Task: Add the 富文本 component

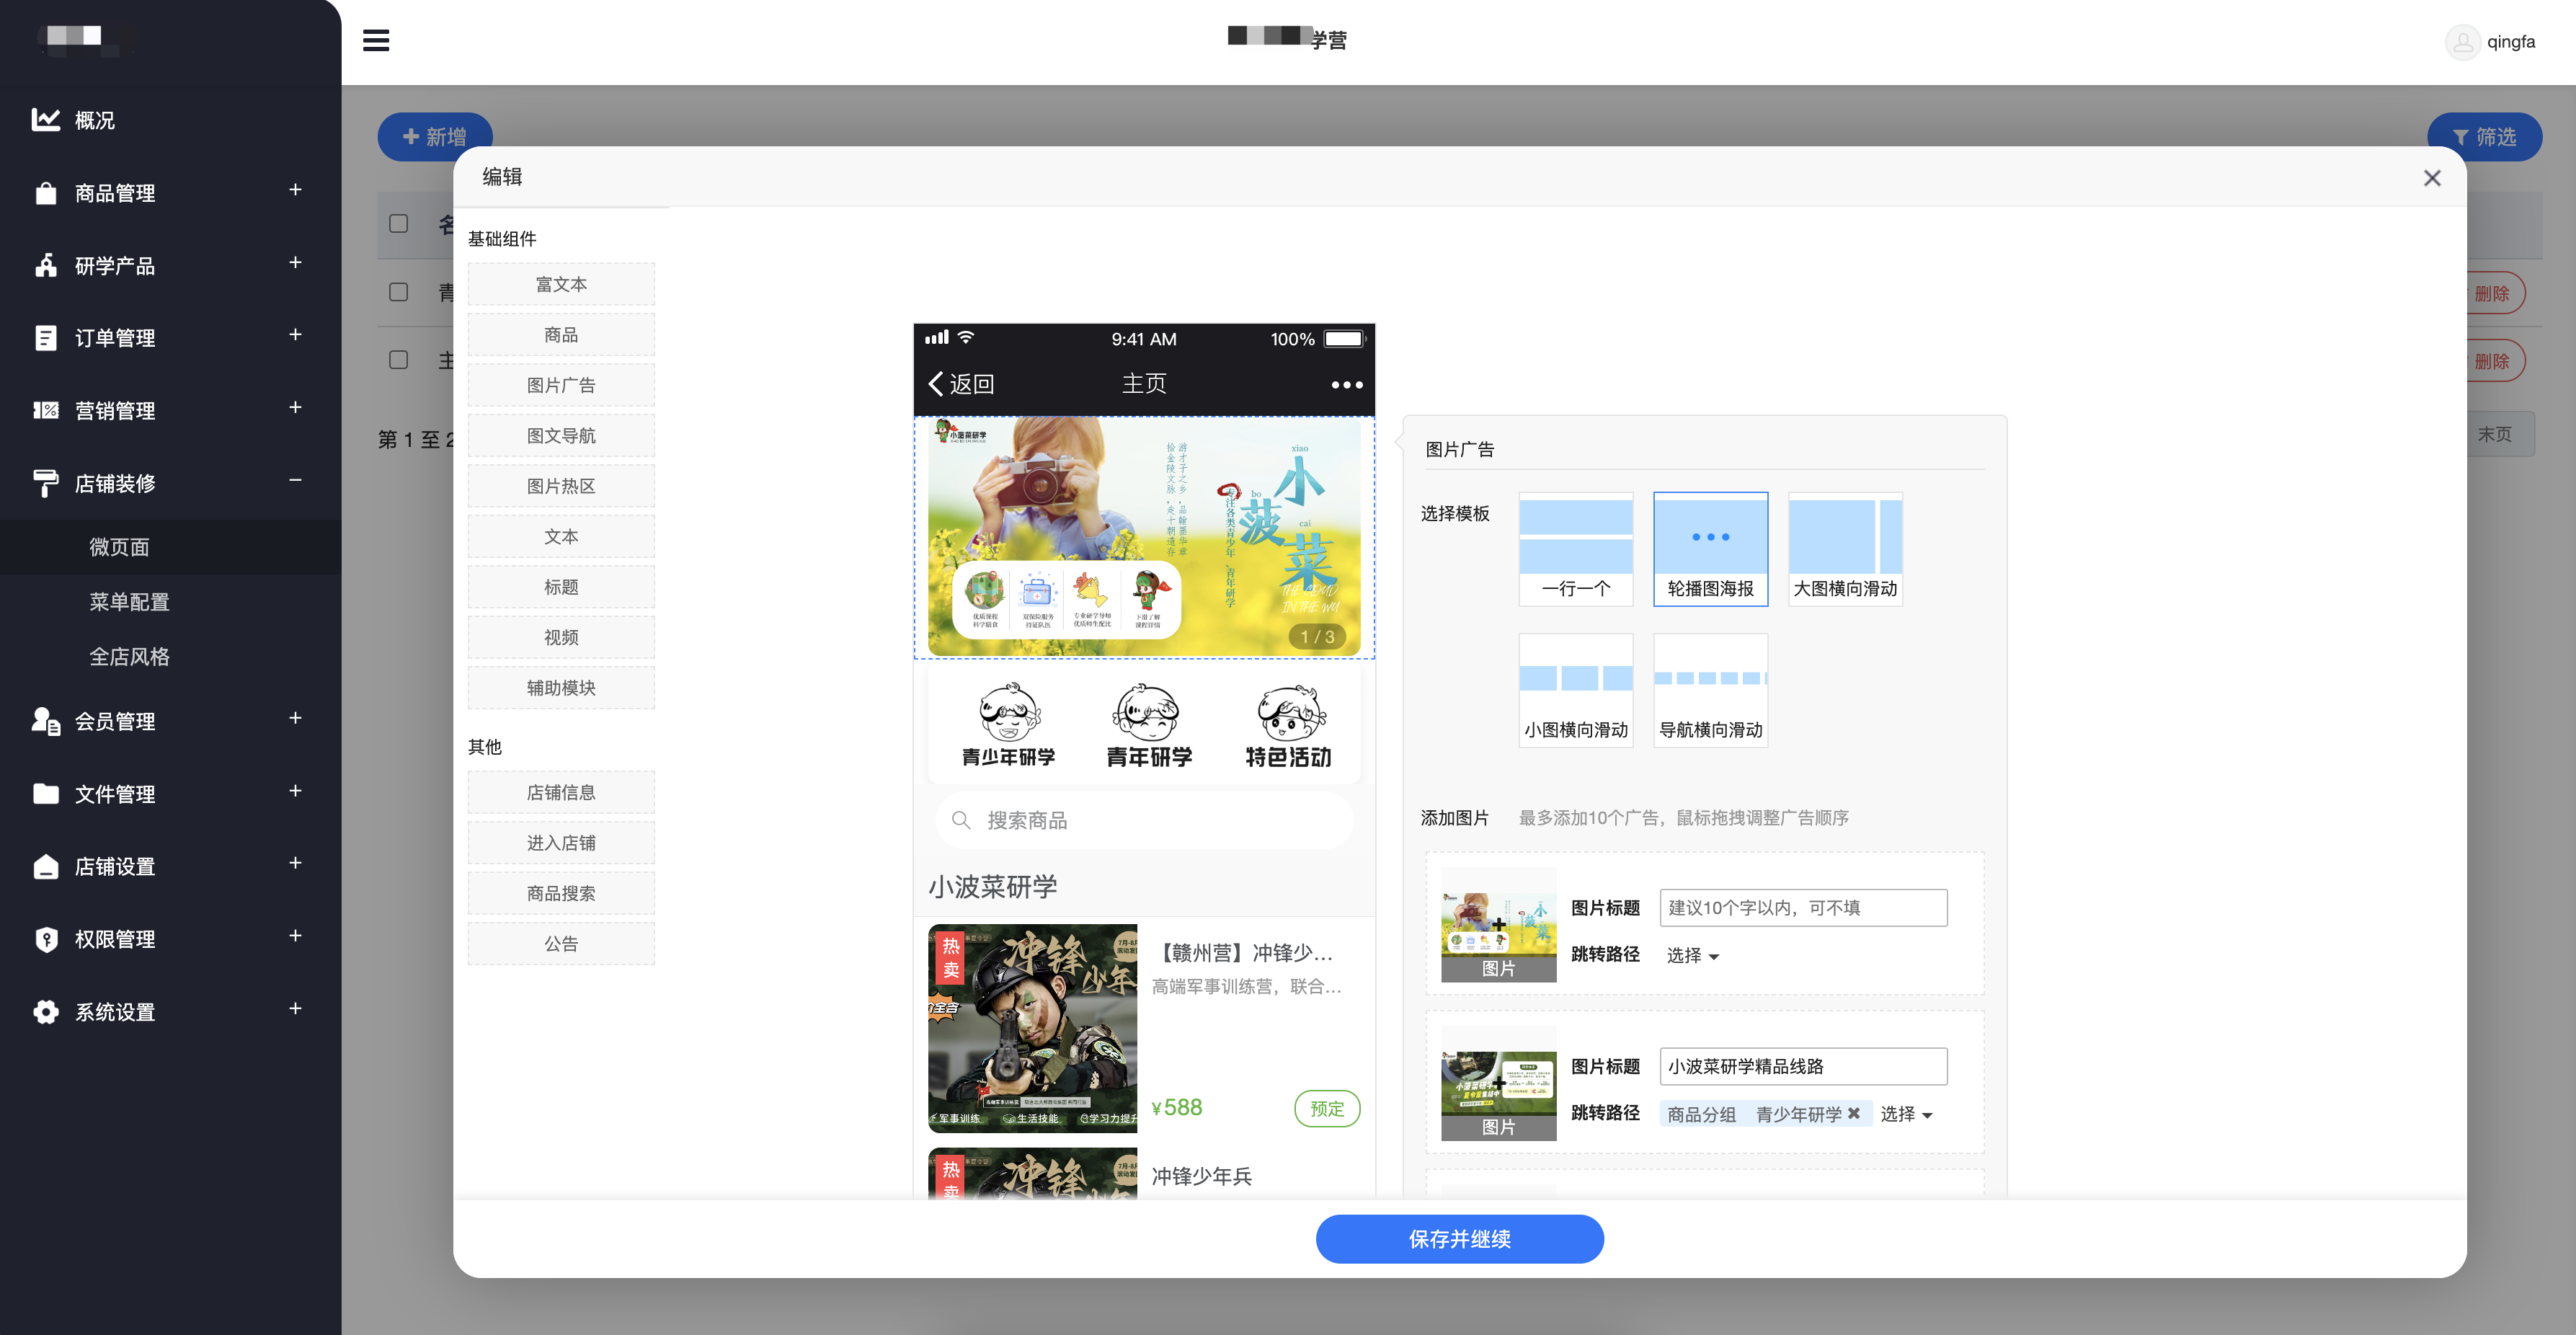Action: coord(561,285)
